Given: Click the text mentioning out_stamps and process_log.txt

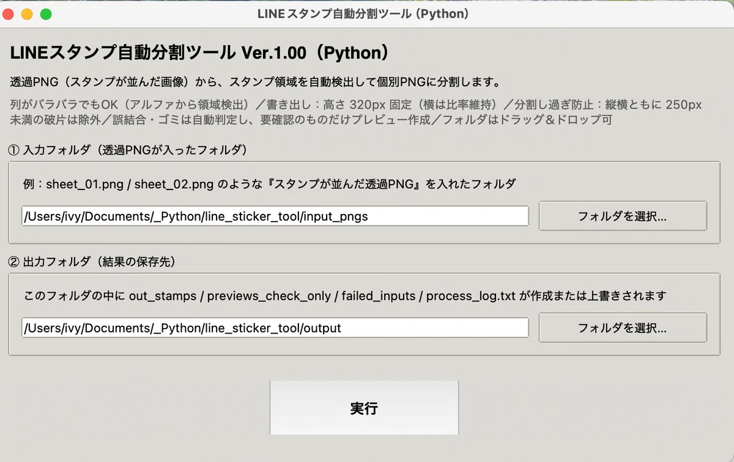Looking at the screenshot, I should click(345, 296).
